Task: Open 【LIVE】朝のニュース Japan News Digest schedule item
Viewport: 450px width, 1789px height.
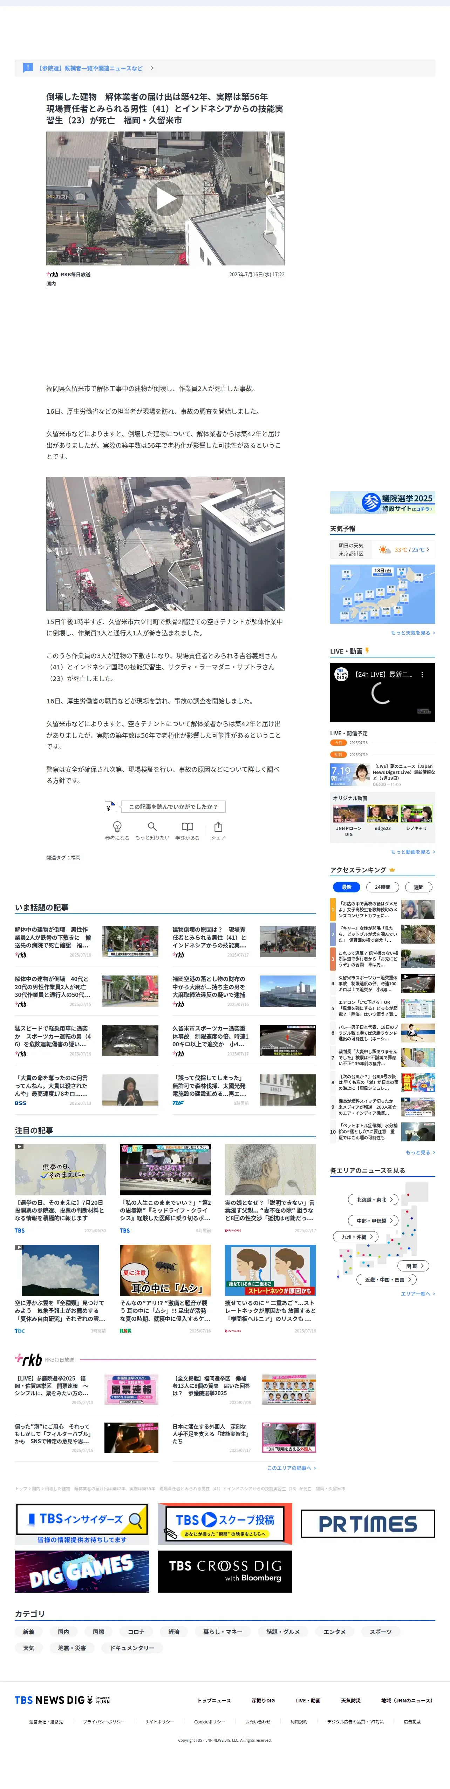Action: coord(383,774)
